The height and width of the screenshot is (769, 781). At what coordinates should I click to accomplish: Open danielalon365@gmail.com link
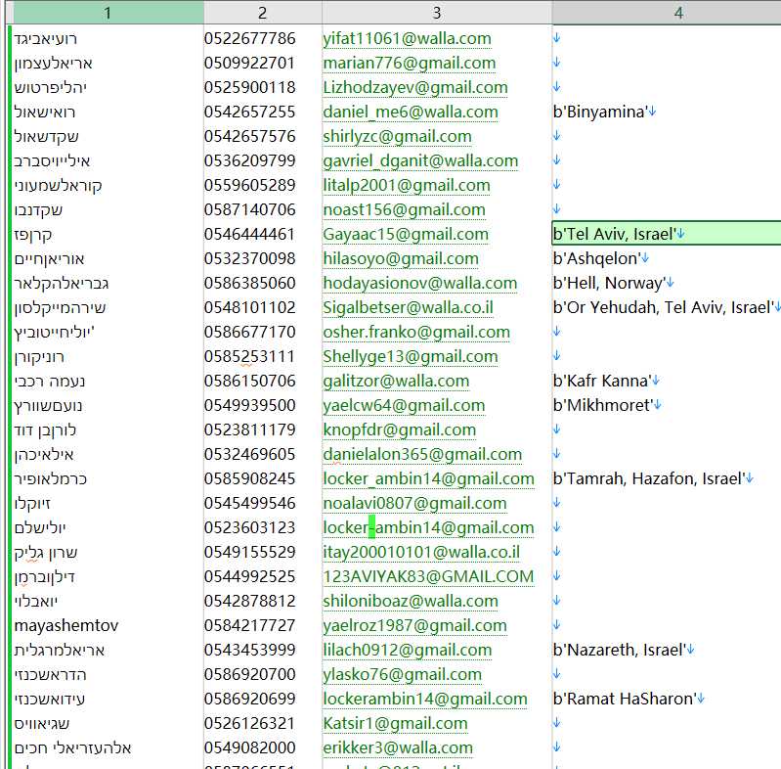pyautogui.click(x=422, y=454)
